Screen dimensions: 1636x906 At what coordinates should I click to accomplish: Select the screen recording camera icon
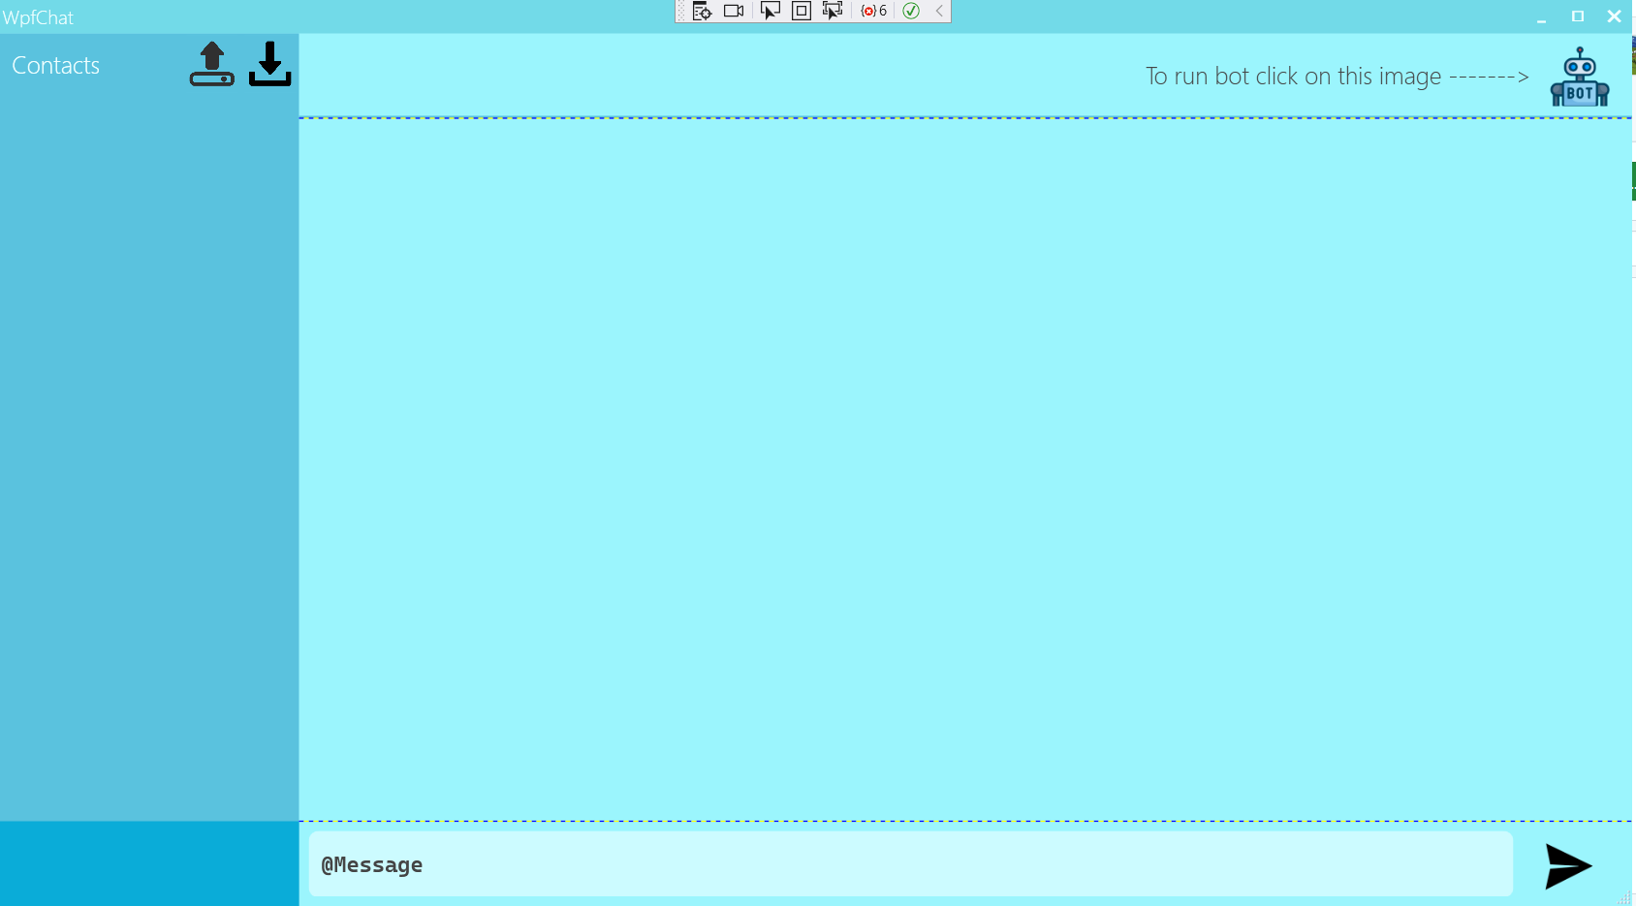coord(735,11)
